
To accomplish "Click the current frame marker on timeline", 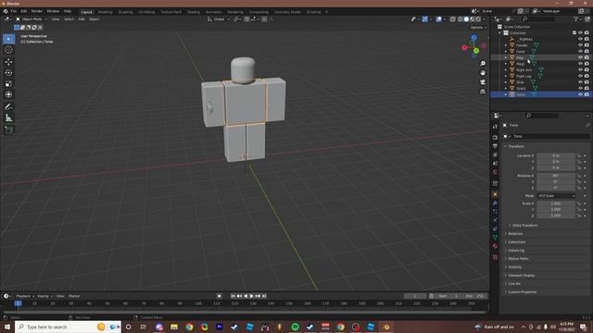I will point(18,303).
